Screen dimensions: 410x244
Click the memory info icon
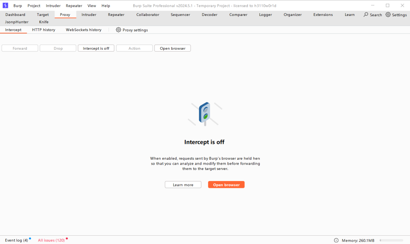pos(336,240)
